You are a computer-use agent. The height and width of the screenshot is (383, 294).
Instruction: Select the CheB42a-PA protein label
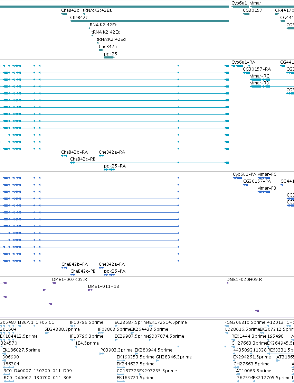112,264
